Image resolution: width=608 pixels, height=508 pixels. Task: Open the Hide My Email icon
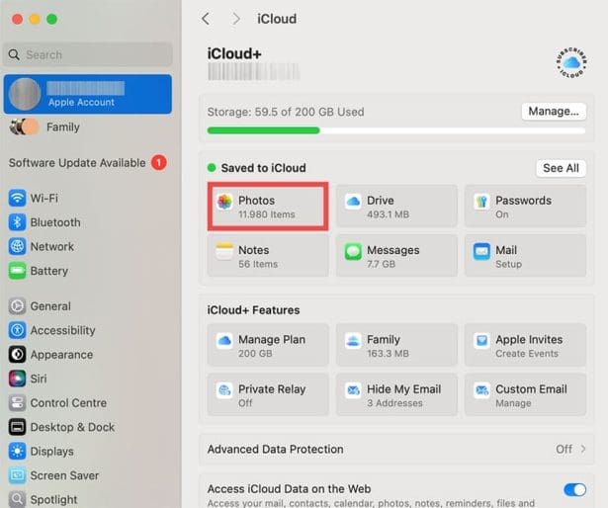pos(353,390)
